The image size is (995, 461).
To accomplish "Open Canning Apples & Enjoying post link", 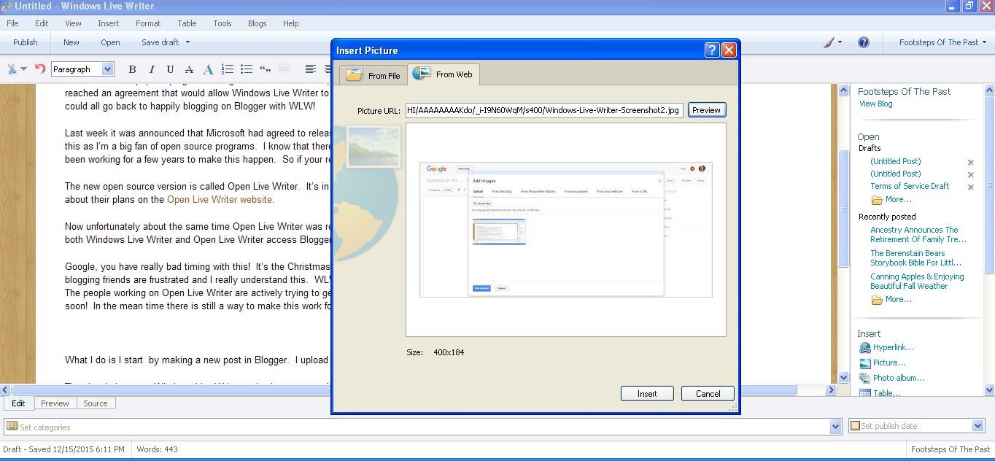I will (x=917, y=281).
